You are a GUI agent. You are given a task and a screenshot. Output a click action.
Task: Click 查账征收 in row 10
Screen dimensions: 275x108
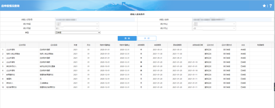[x=208, y=87]
